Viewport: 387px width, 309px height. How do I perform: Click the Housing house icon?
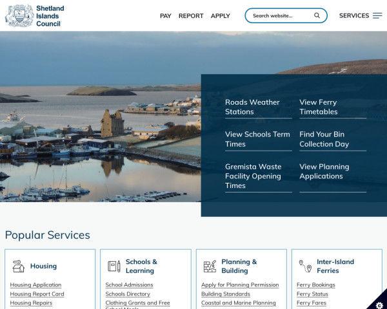(x=18, y=267)
